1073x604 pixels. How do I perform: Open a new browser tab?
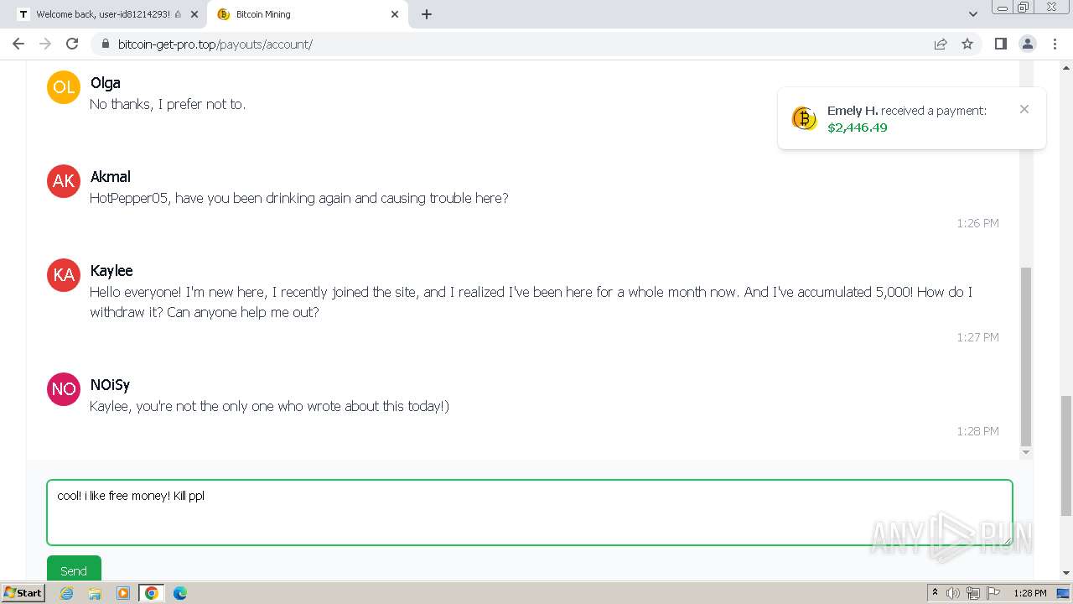[x=427, y=14]
